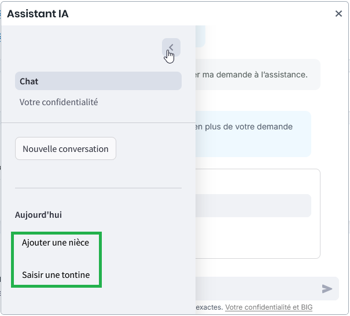This screenshot has height=316, width=350.
Task: Click the gray bar inside the white card
Action: [253, 206]
